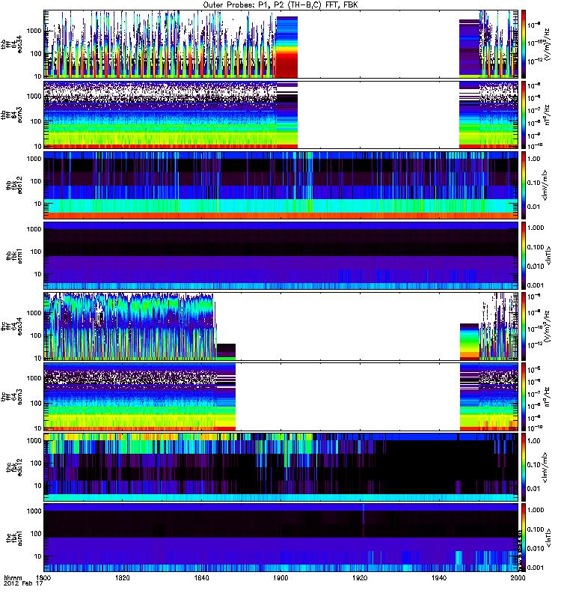The height and width of the screenshot is (599, 561).
Task: Click the bottom thc fbk scm1 colorbar
Action: 524,537
